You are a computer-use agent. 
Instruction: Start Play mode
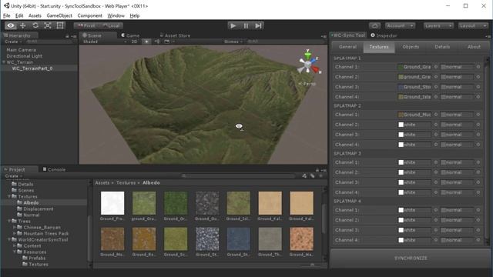tap(233, 25)
